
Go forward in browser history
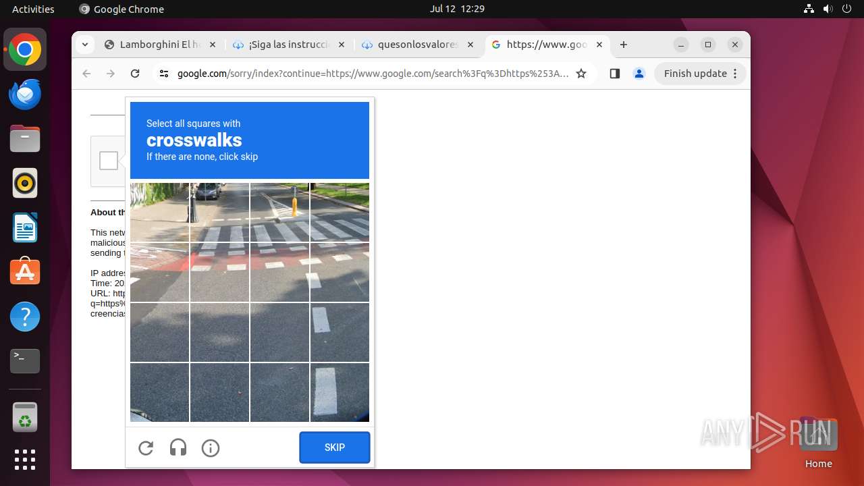(x=111, y=74)
